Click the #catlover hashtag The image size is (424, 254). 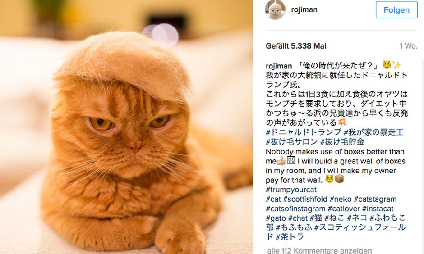coord(344,209)
